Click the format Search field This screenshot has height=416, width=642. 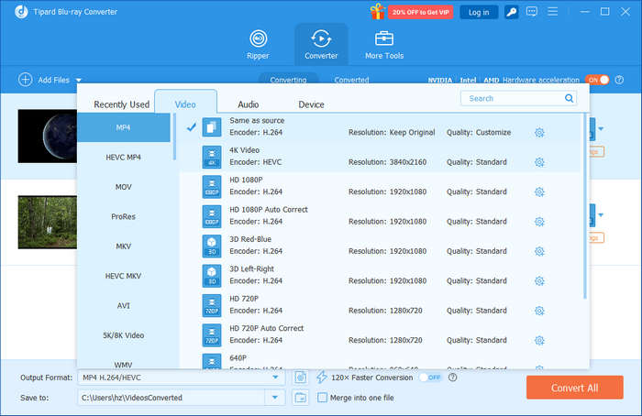[514, 98]
